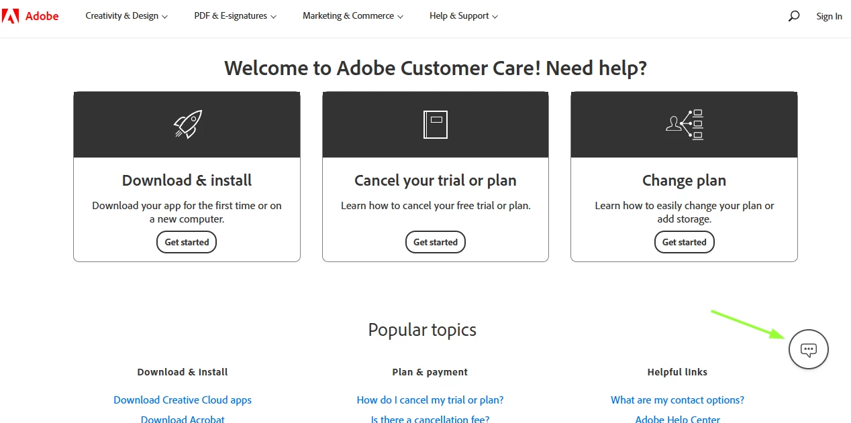Get started with Cancel your trial or plan
Viewport: 851px width, 423px height.
pos(436,242)
